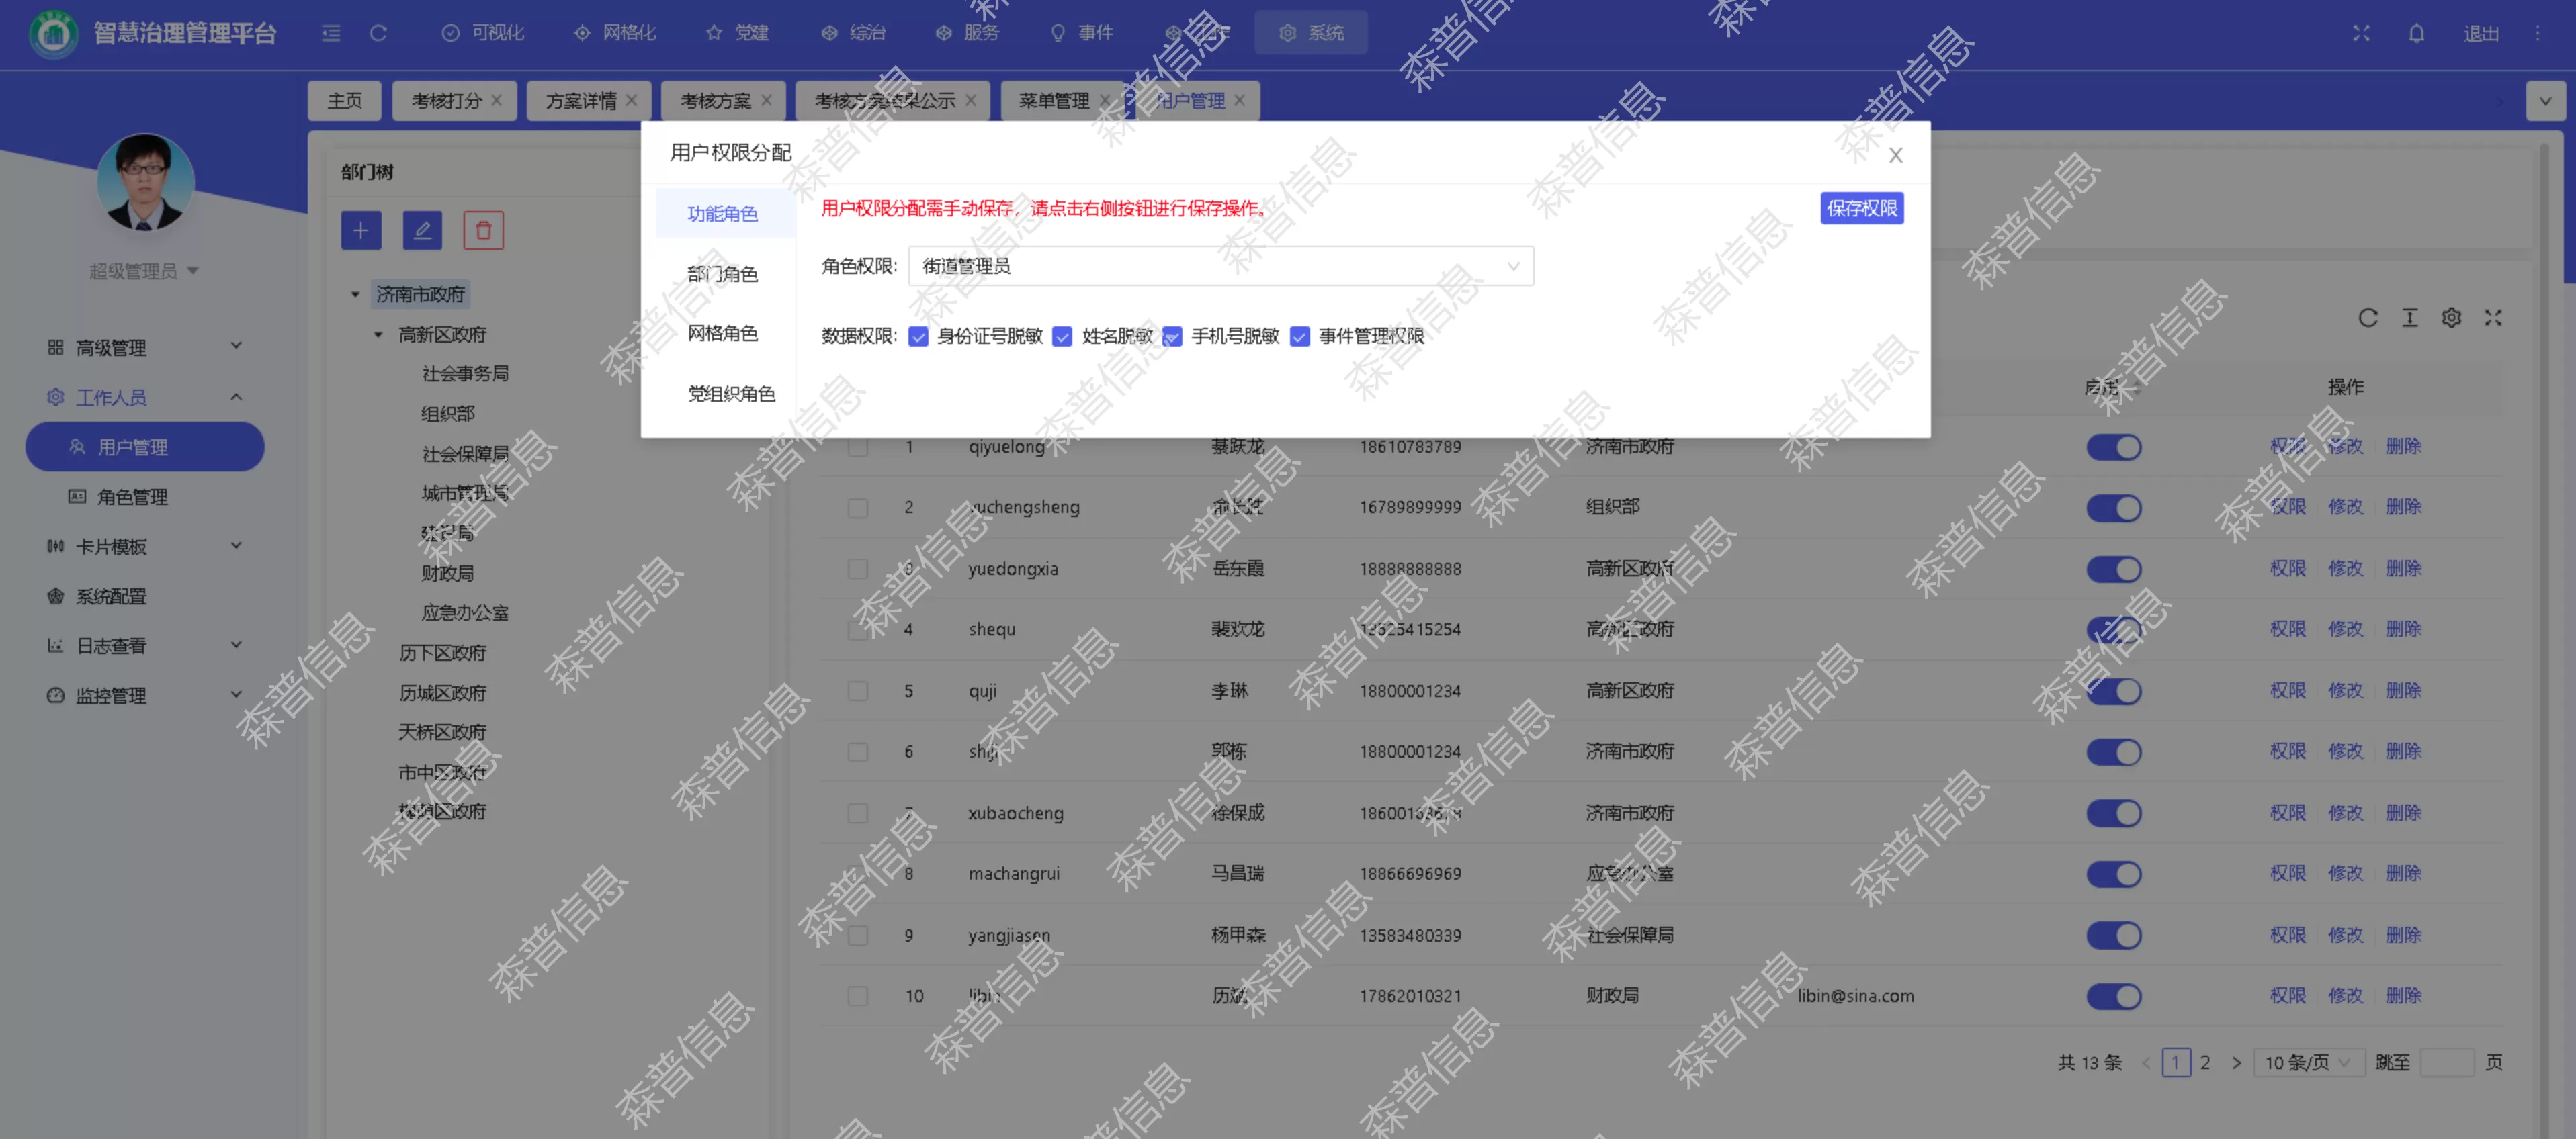Click the user avatar photo
2576x1139 pixels.
click(146, 183)
